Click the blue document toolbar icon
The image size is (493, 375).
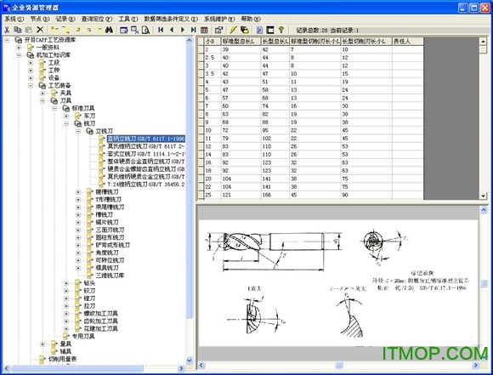(259, 30)
